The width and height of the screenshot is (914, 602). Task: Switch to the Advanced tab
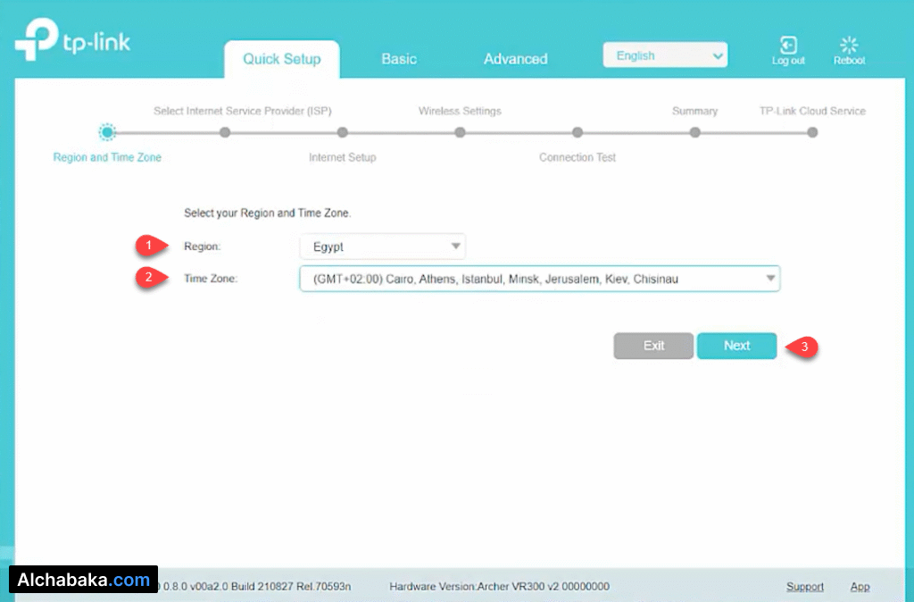point(515,59)
